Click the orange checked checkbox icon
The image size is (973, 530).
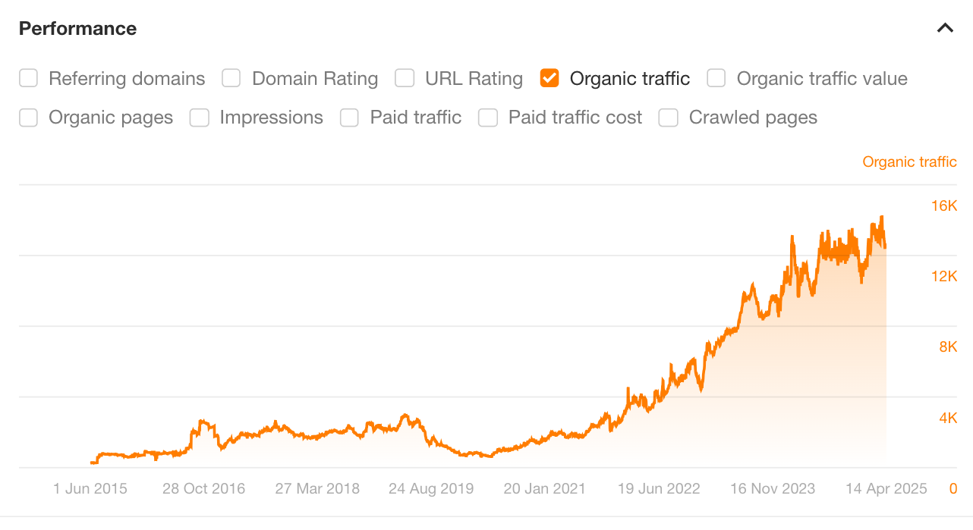tap(549, 78)
